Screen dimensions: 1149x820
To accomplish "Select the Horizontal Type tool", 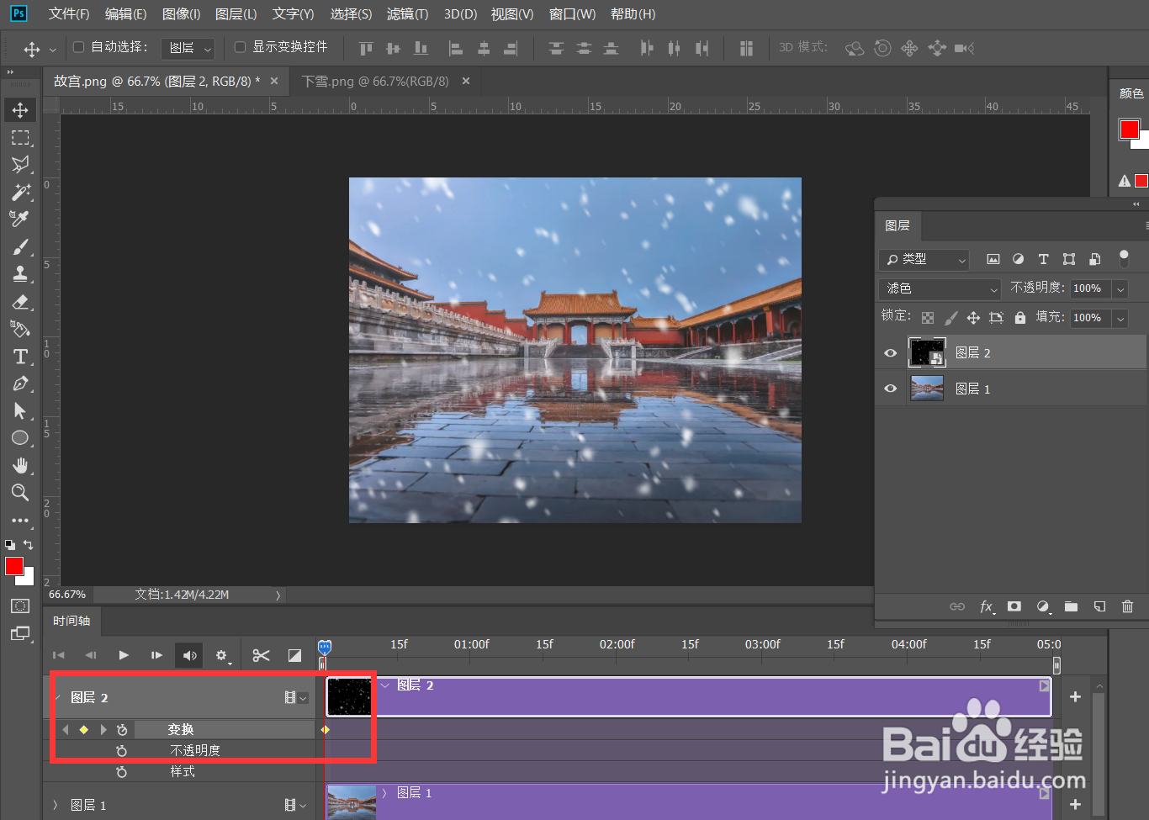I will (x=20, y=357).
